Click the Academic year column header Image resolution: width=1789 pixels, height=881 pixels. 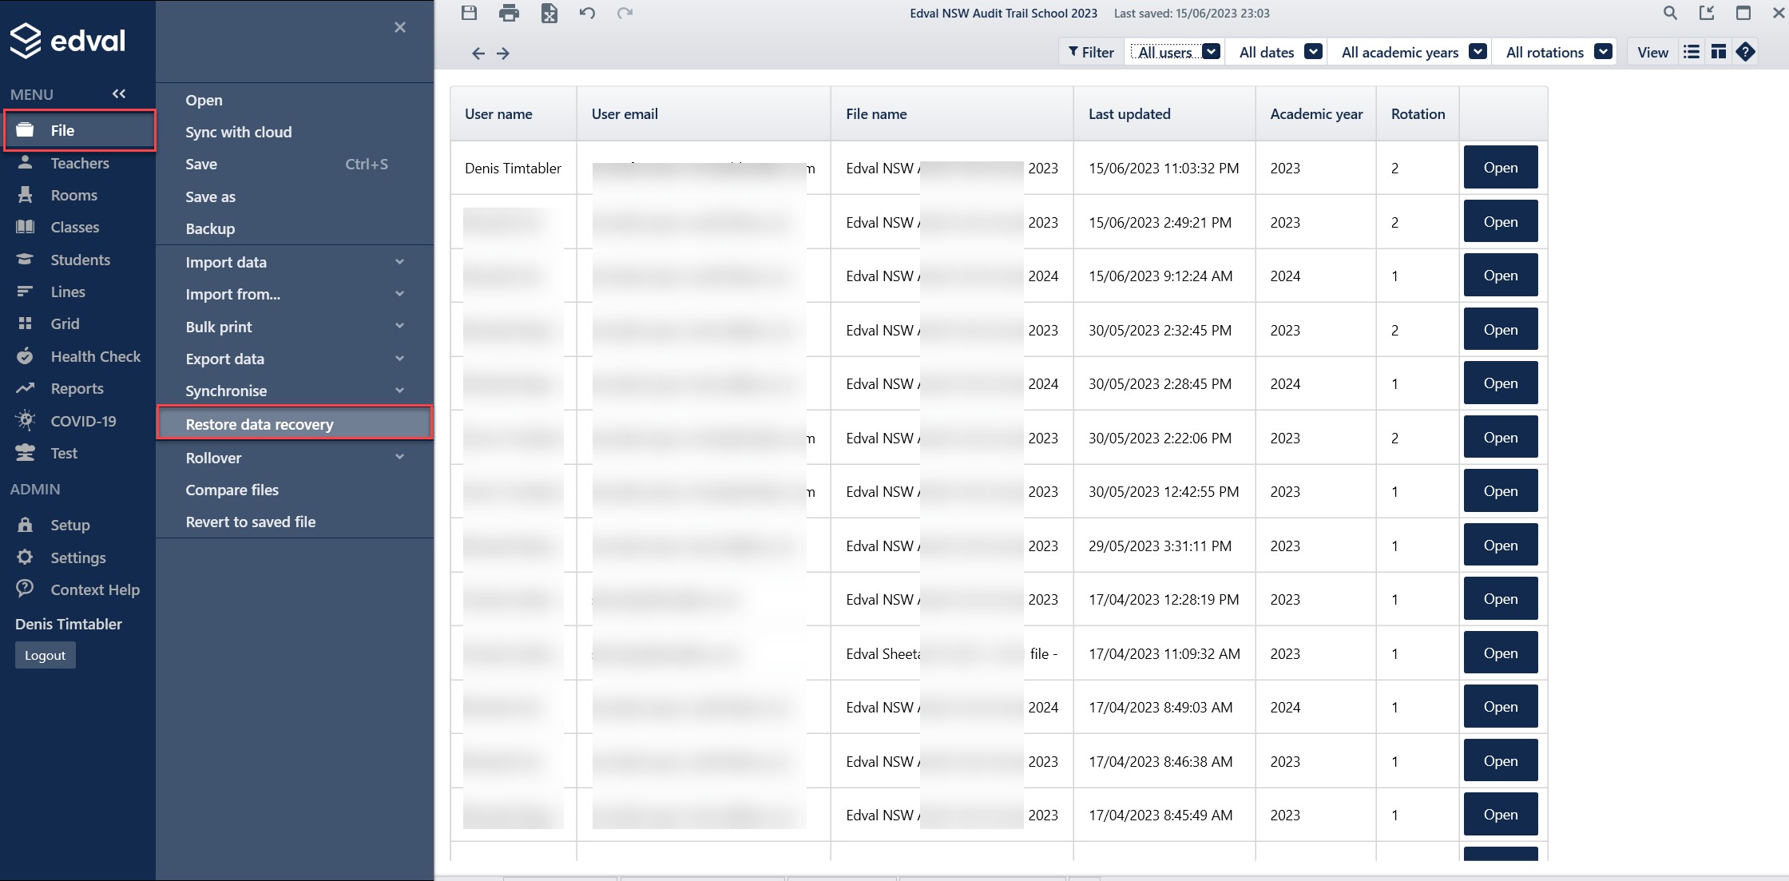coord(1316,114)
